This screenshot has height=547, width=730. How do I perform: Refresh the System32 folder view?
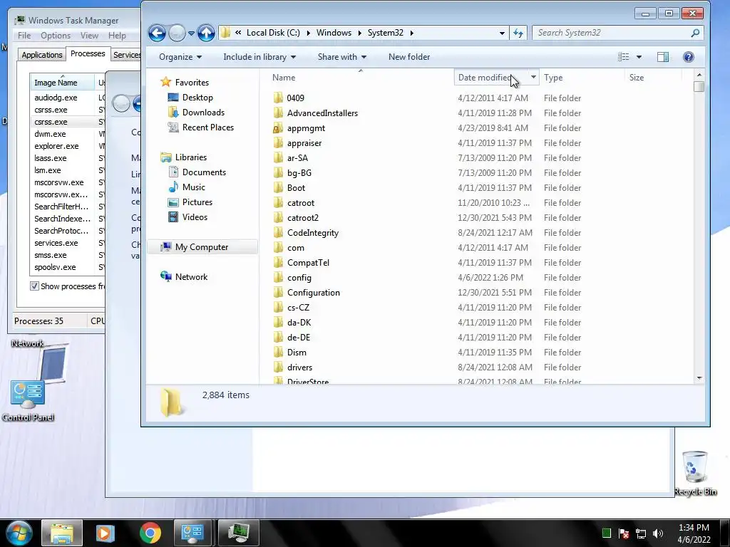(x=518, y=33)
